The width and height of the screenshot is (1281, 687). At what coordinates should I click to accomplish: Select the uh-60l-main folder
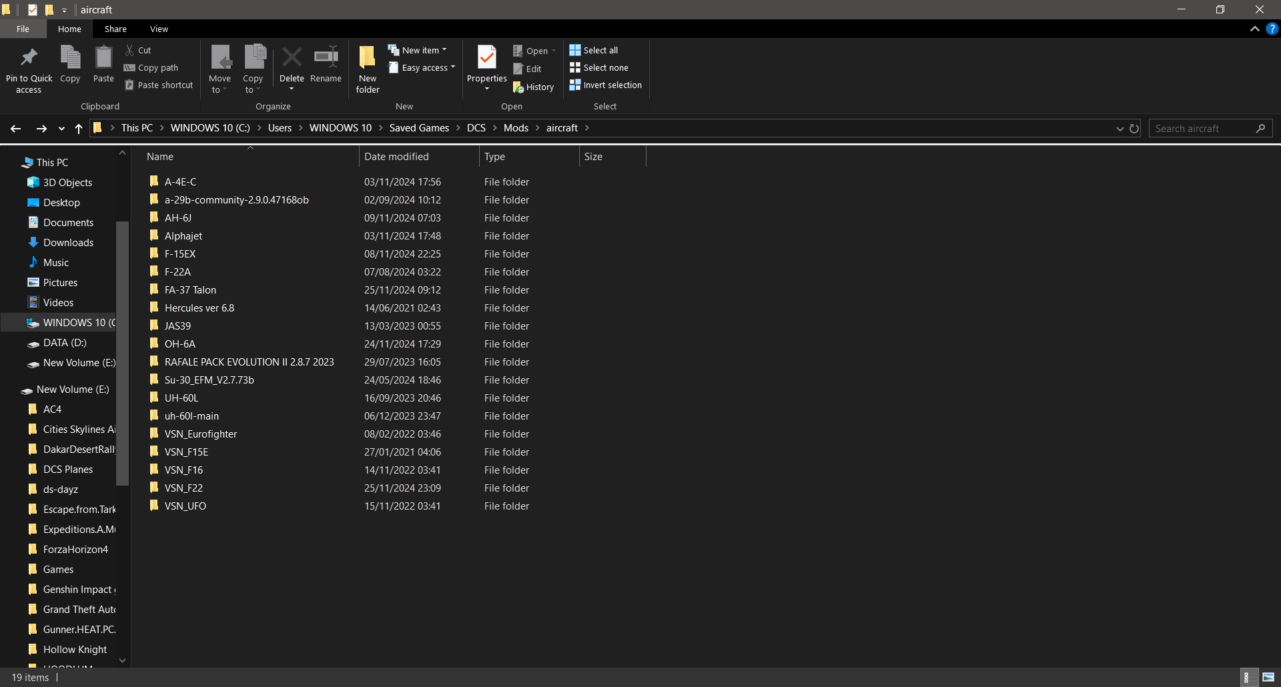click(191, 416)
